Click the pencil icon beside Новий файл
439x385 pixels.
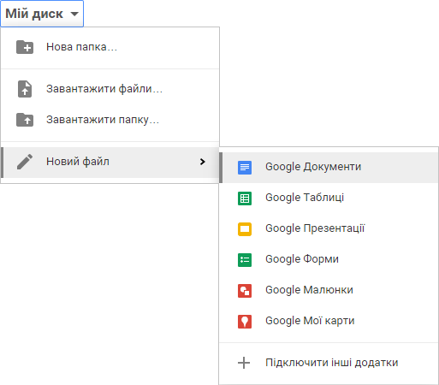click(x=25, y=162)
